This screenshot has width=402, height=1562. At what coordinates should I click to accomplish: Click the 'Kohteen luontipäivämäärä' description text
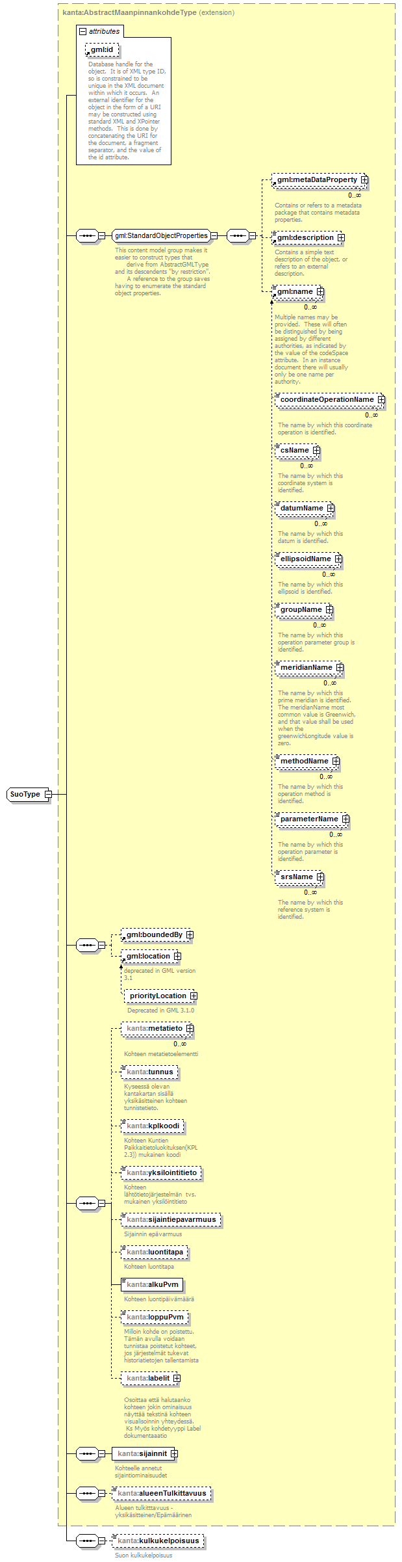[159, 1299]
